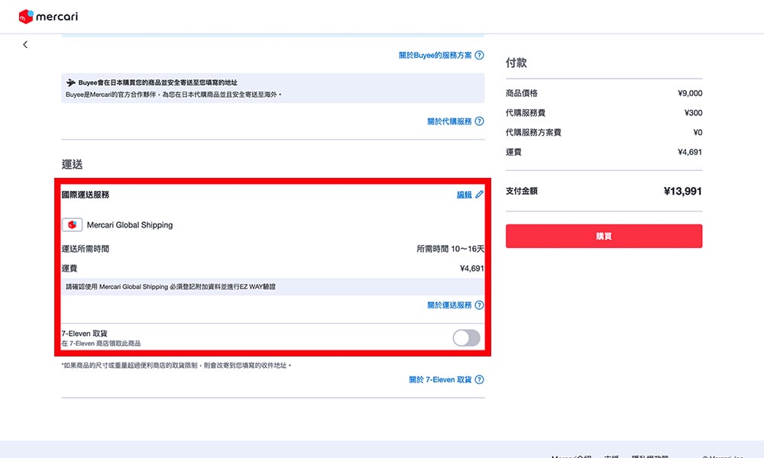Click the Mercari Global Shipping logo icon

[x=72, y=225]
